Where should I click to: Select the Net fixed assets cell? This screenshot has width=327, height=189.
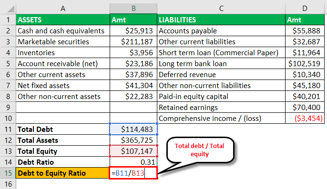[x=63, y=85]
